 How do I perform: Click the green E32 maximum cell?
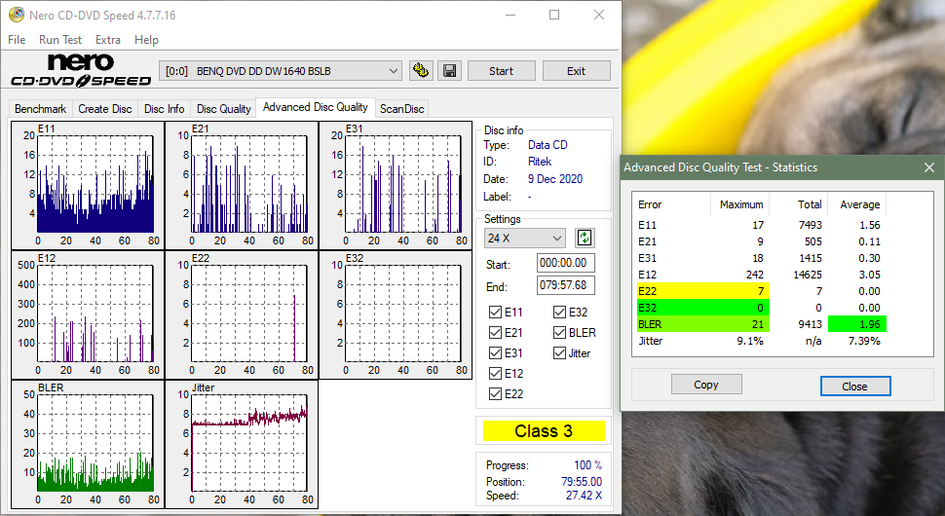pos(738,308)
